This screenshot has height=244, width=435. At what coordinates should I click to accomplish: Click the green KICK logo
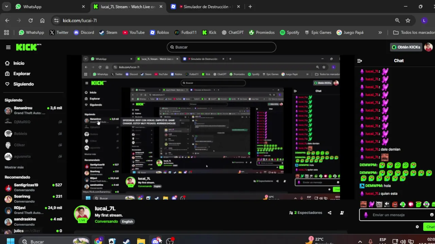coord(29,47)
